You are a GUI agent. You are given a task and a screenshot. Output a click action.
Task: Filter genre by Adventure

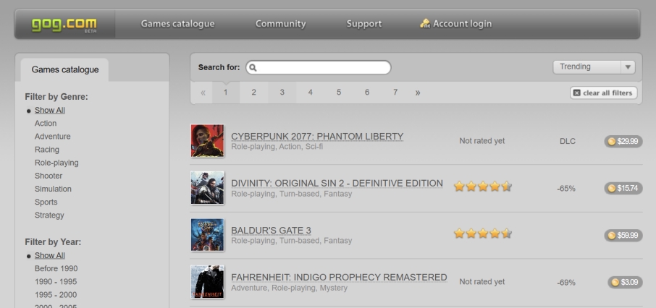[53, 136]
